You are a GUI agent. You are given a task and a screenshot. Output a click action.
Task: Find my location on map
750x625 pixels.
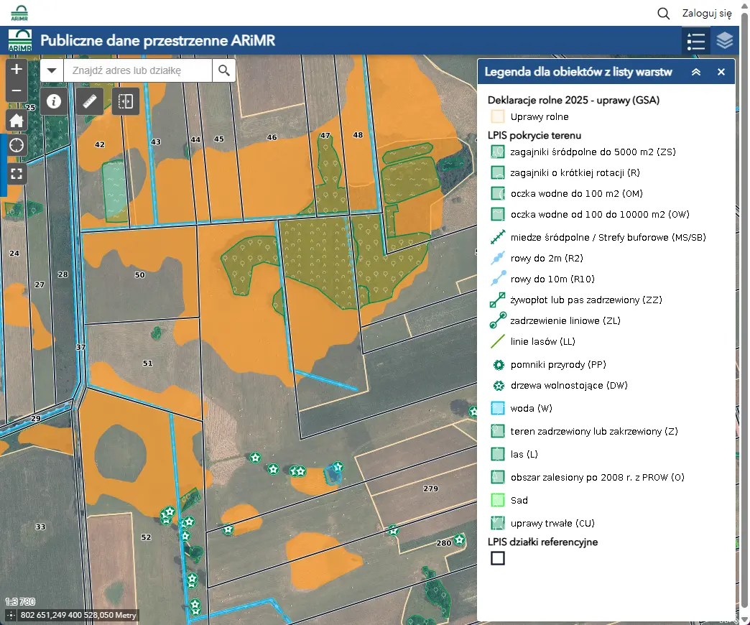tap(17, 146)
